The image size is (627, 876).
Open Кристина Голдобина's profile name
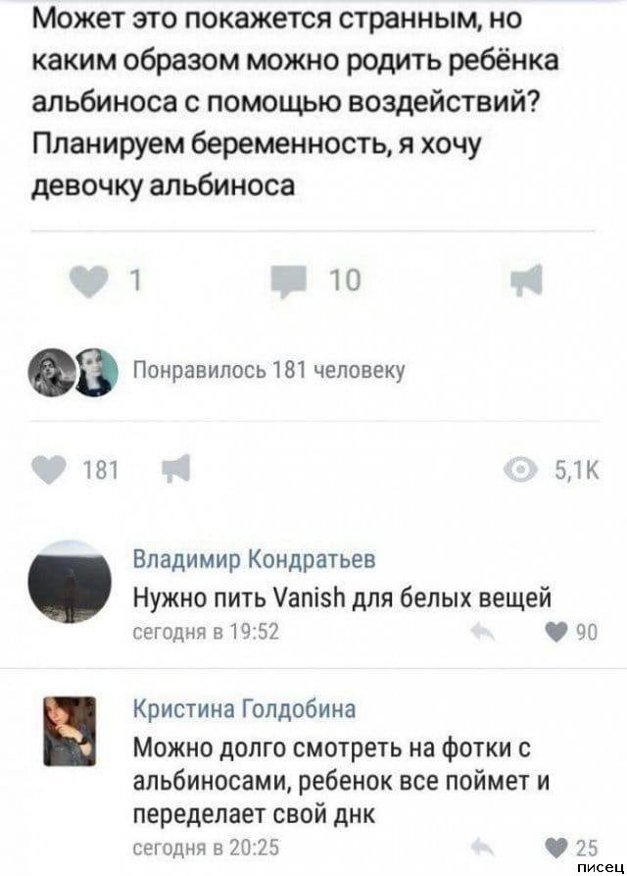tap(244, 709)
